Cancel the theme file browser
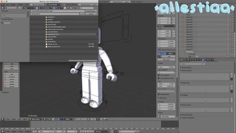The height and width of the screenshot is (133, 236). click(91, 14)
